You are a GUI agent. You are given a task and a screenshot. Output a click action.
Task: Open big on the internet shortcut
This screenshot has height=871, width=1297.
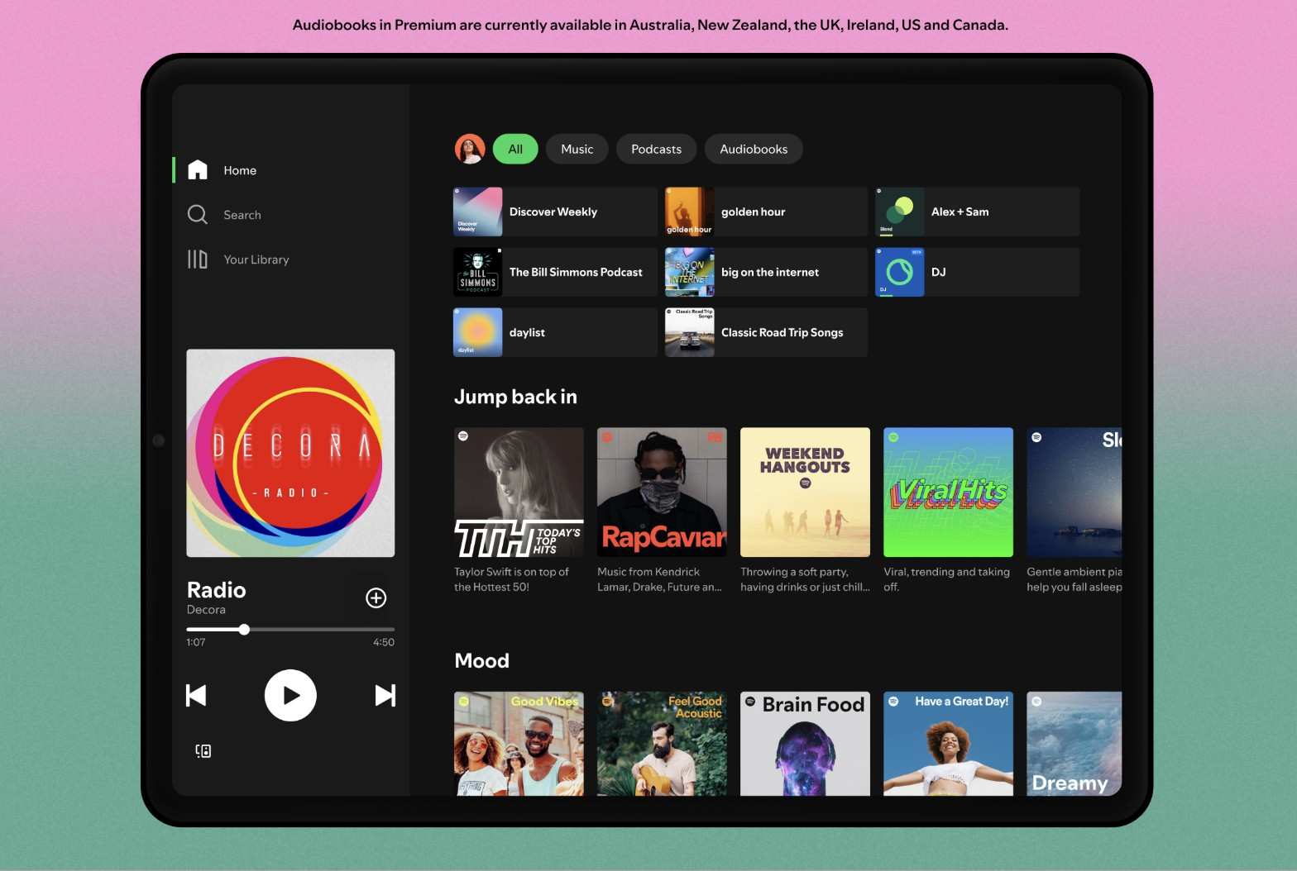(766, 272)
